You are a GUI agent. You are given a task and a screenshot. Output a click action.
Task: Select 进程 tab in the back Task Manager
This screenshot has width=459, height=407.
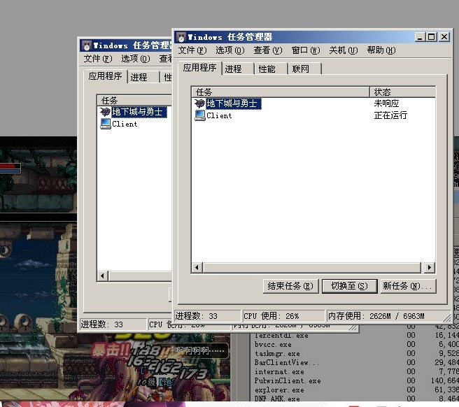pos(143,78)
